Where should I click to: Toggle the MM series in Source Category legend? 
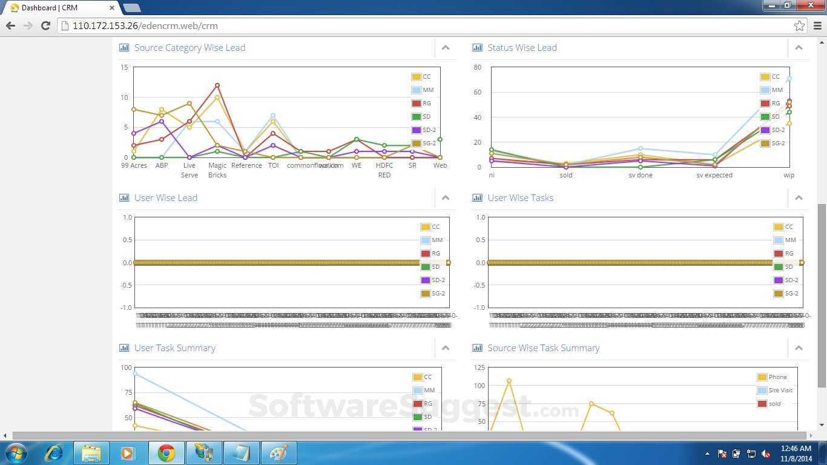pos(423,90)
